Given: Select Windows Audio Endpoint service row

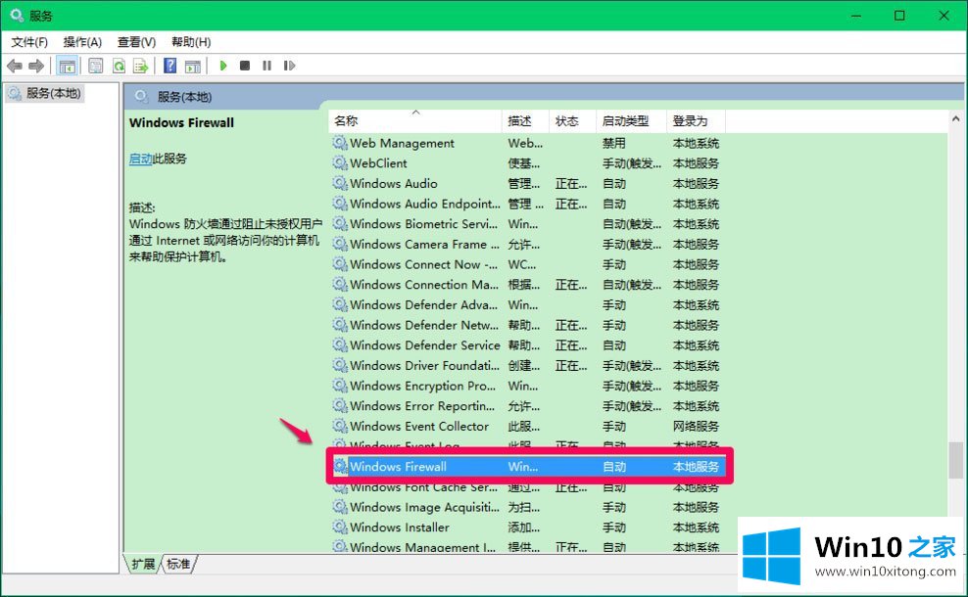Looking at the screenshot, I should pyautogui.click(x=526, y=204).
